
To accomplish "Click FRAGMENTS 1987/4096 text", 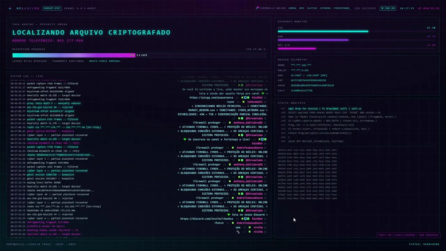I will (x=68, y=61).
